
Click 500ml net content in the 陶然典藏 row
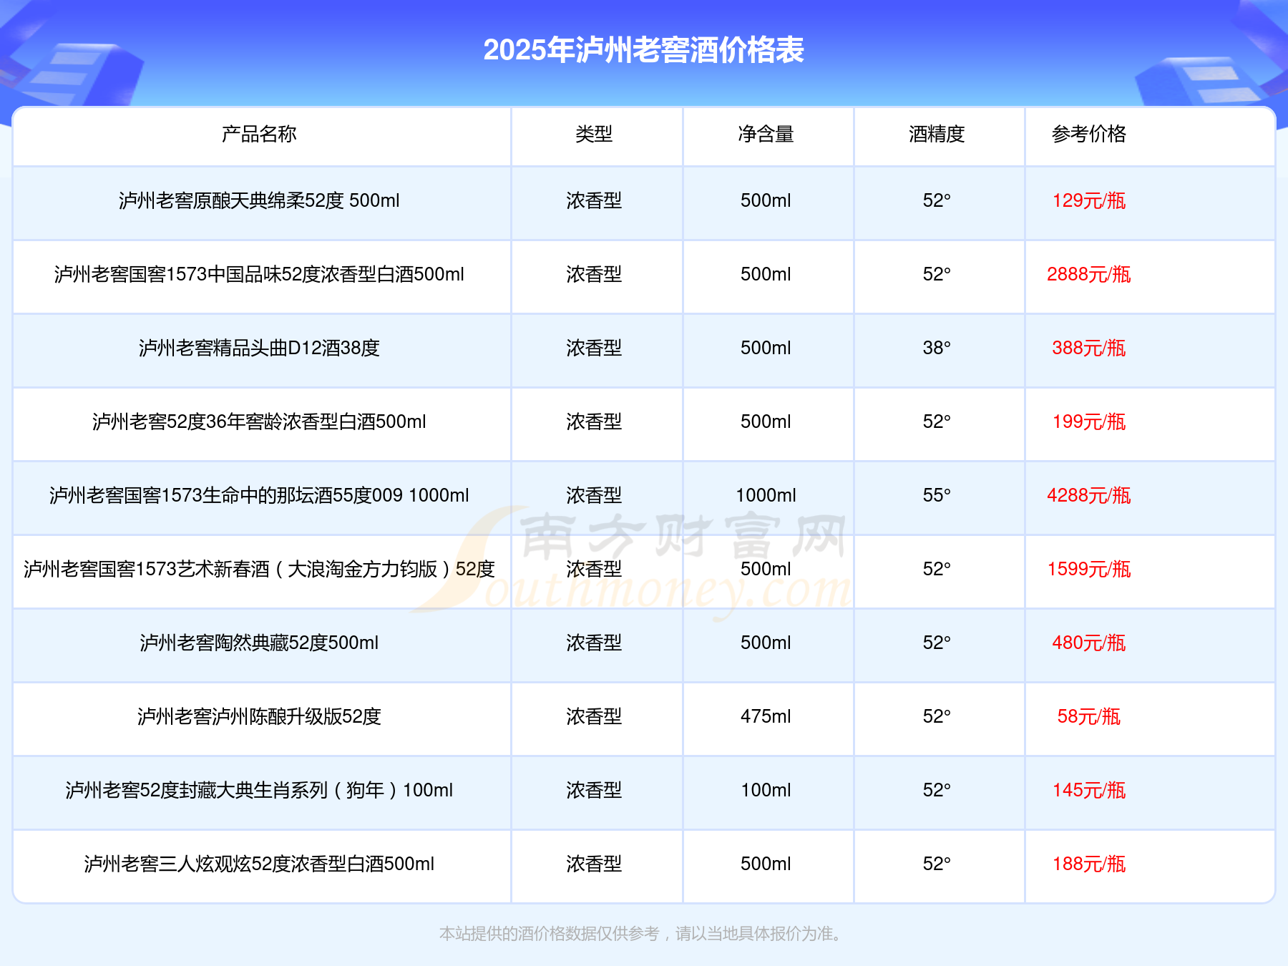point(766,643)
